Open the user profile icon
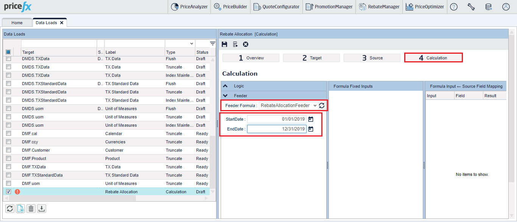This screenshot has width=517, height=222. point(506,7)
